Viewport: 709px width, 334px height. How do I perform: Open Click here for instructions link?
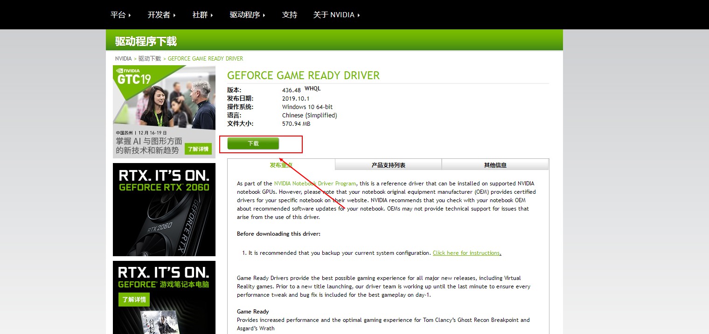pos(467,253)
